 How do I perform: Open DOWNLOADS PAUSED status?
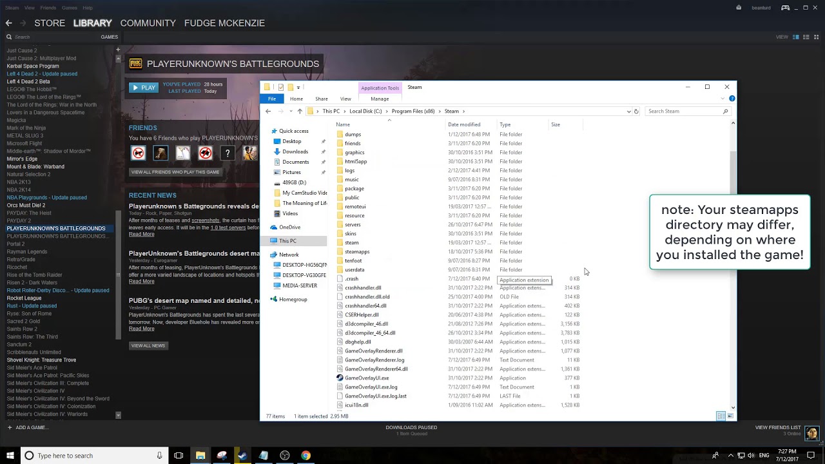(x=411, y=427)
